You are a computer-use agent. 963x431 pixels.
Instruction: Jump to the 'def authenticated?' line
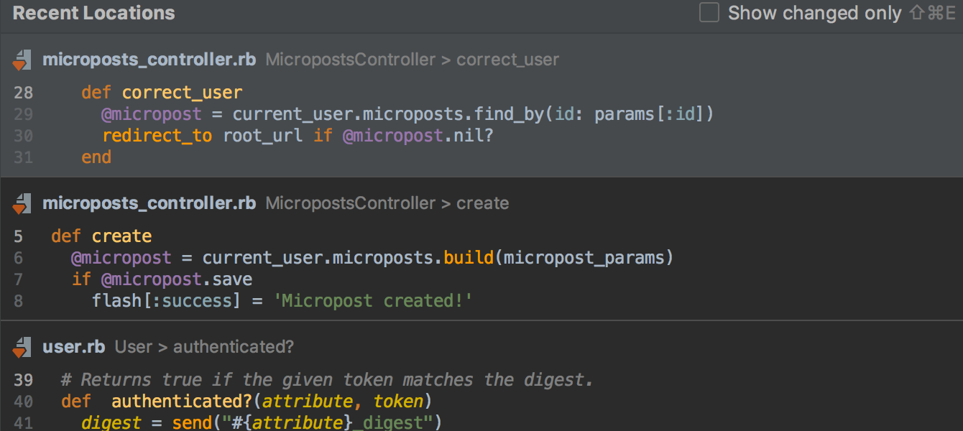(246, 401)
